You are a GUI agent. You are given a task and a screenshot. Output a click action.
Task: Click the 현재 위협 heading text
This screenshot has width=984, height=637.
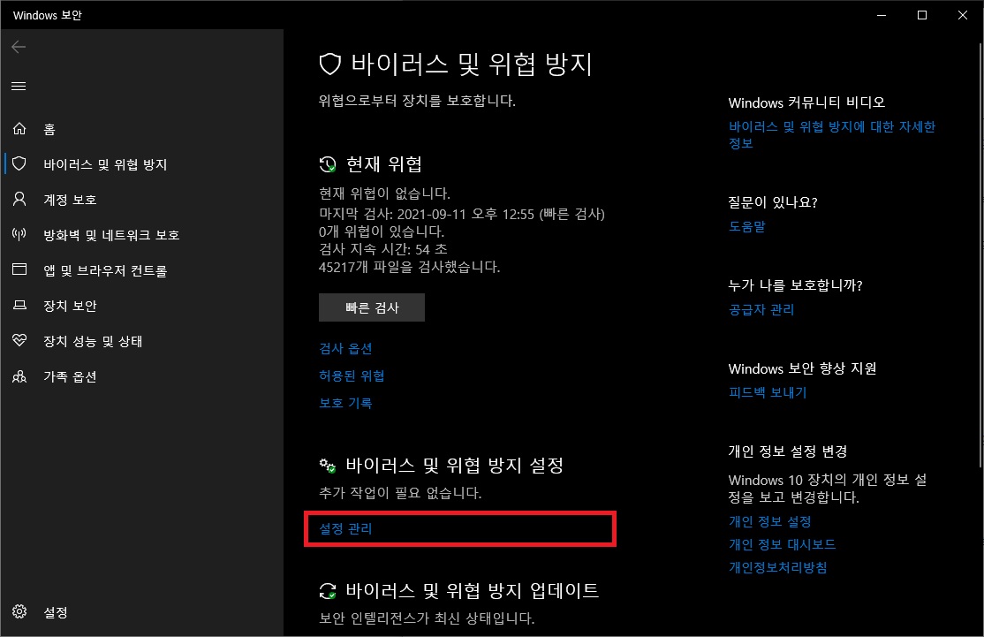click(384, 164)
